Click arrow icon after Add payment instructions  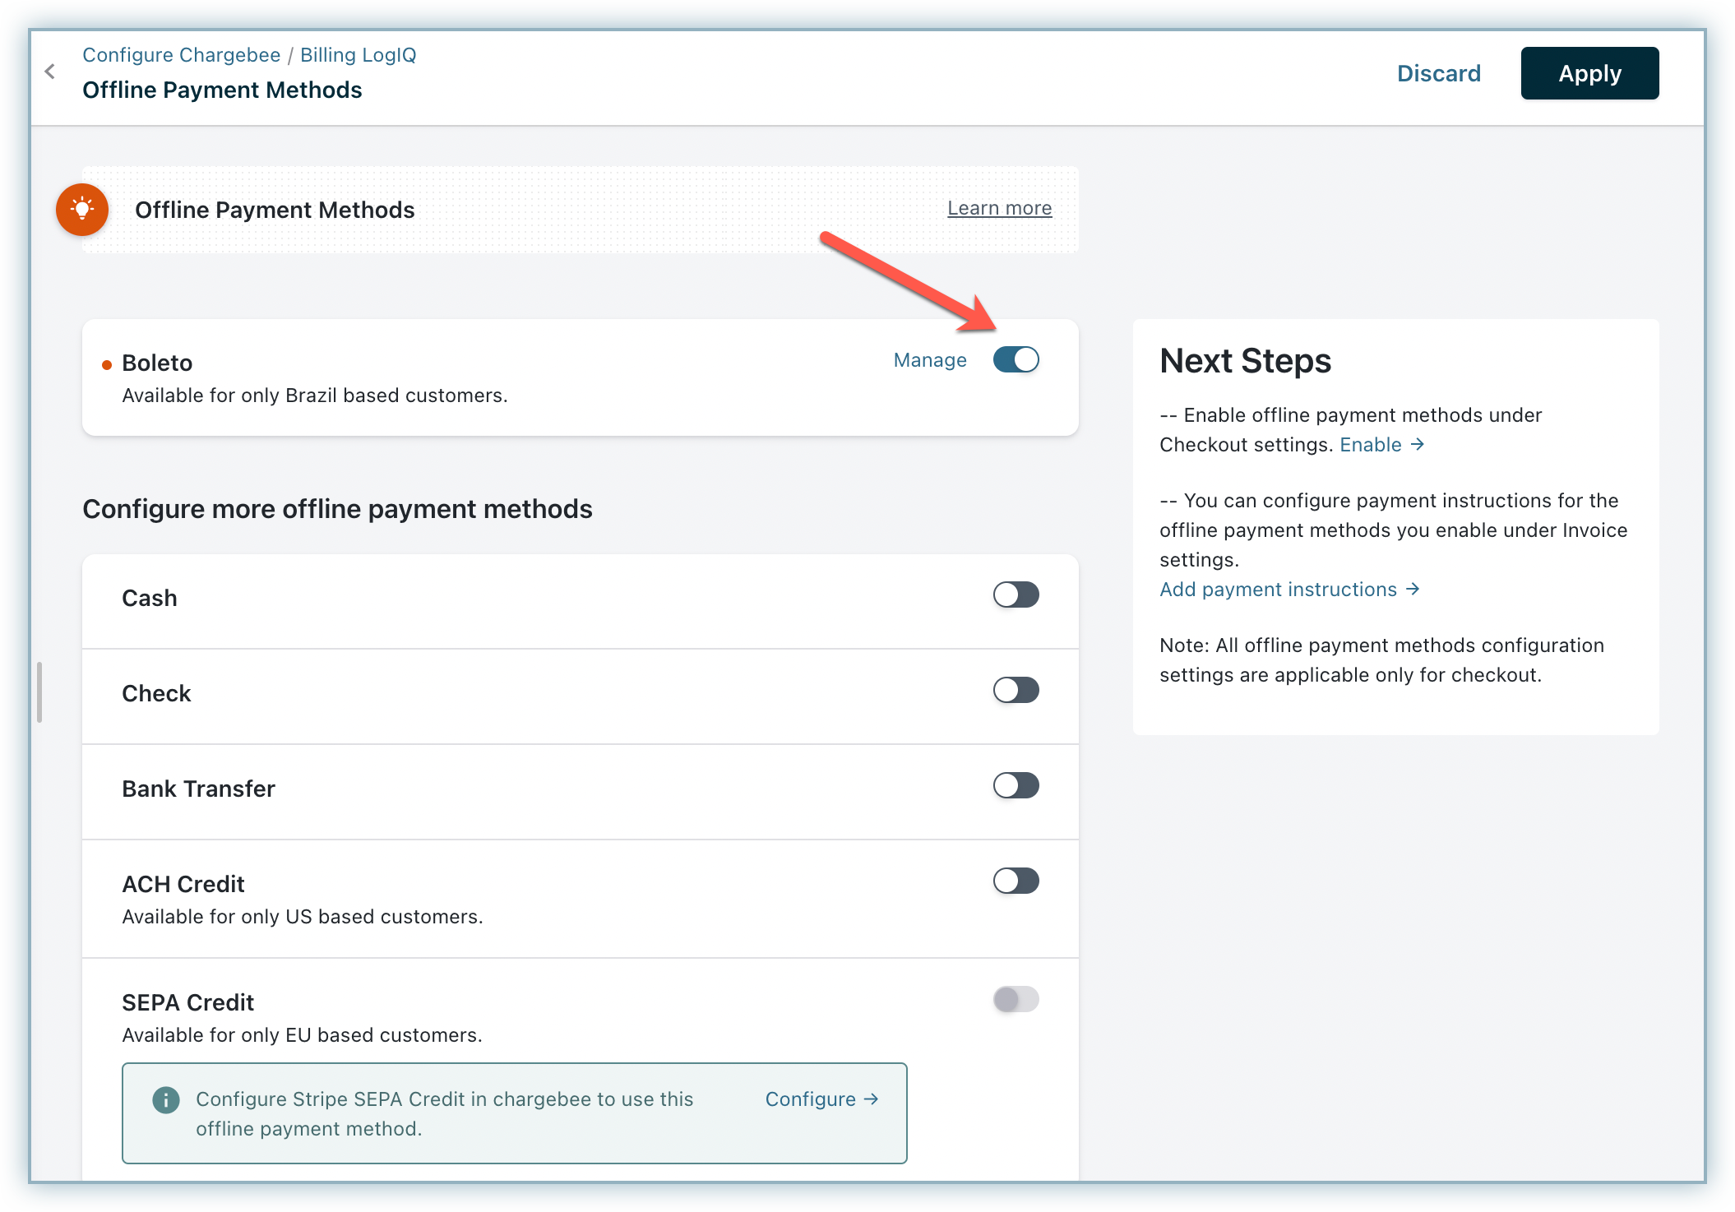[1413, 590]
